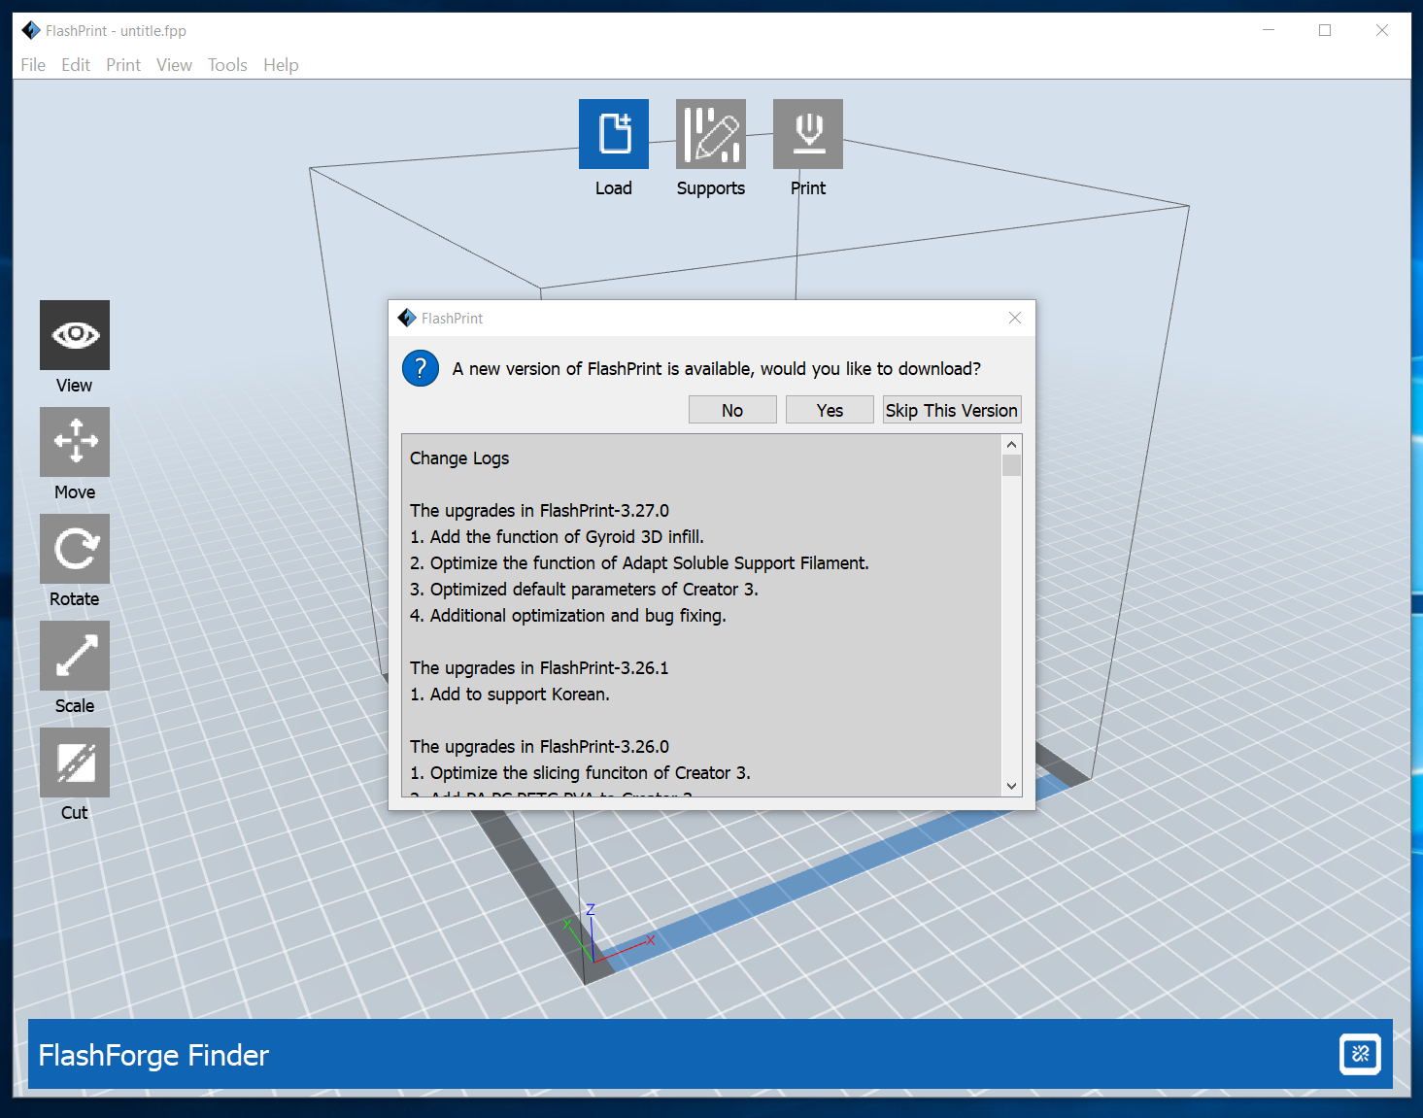This screenshot has width=1423, height=1118.
Task: Open the File menu
Action: pos(33,65)
